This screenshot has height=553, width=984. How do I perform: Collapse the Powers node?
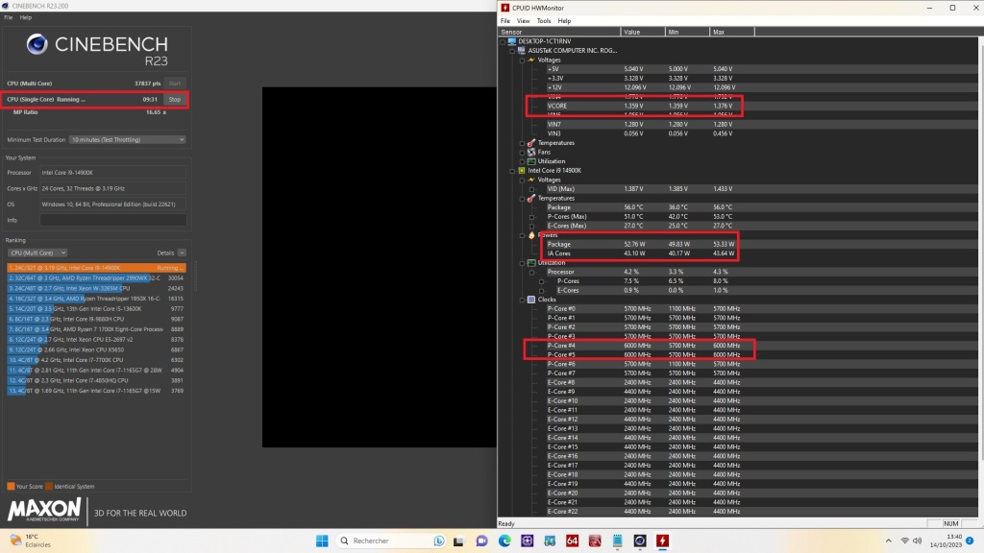coord(522,235)
